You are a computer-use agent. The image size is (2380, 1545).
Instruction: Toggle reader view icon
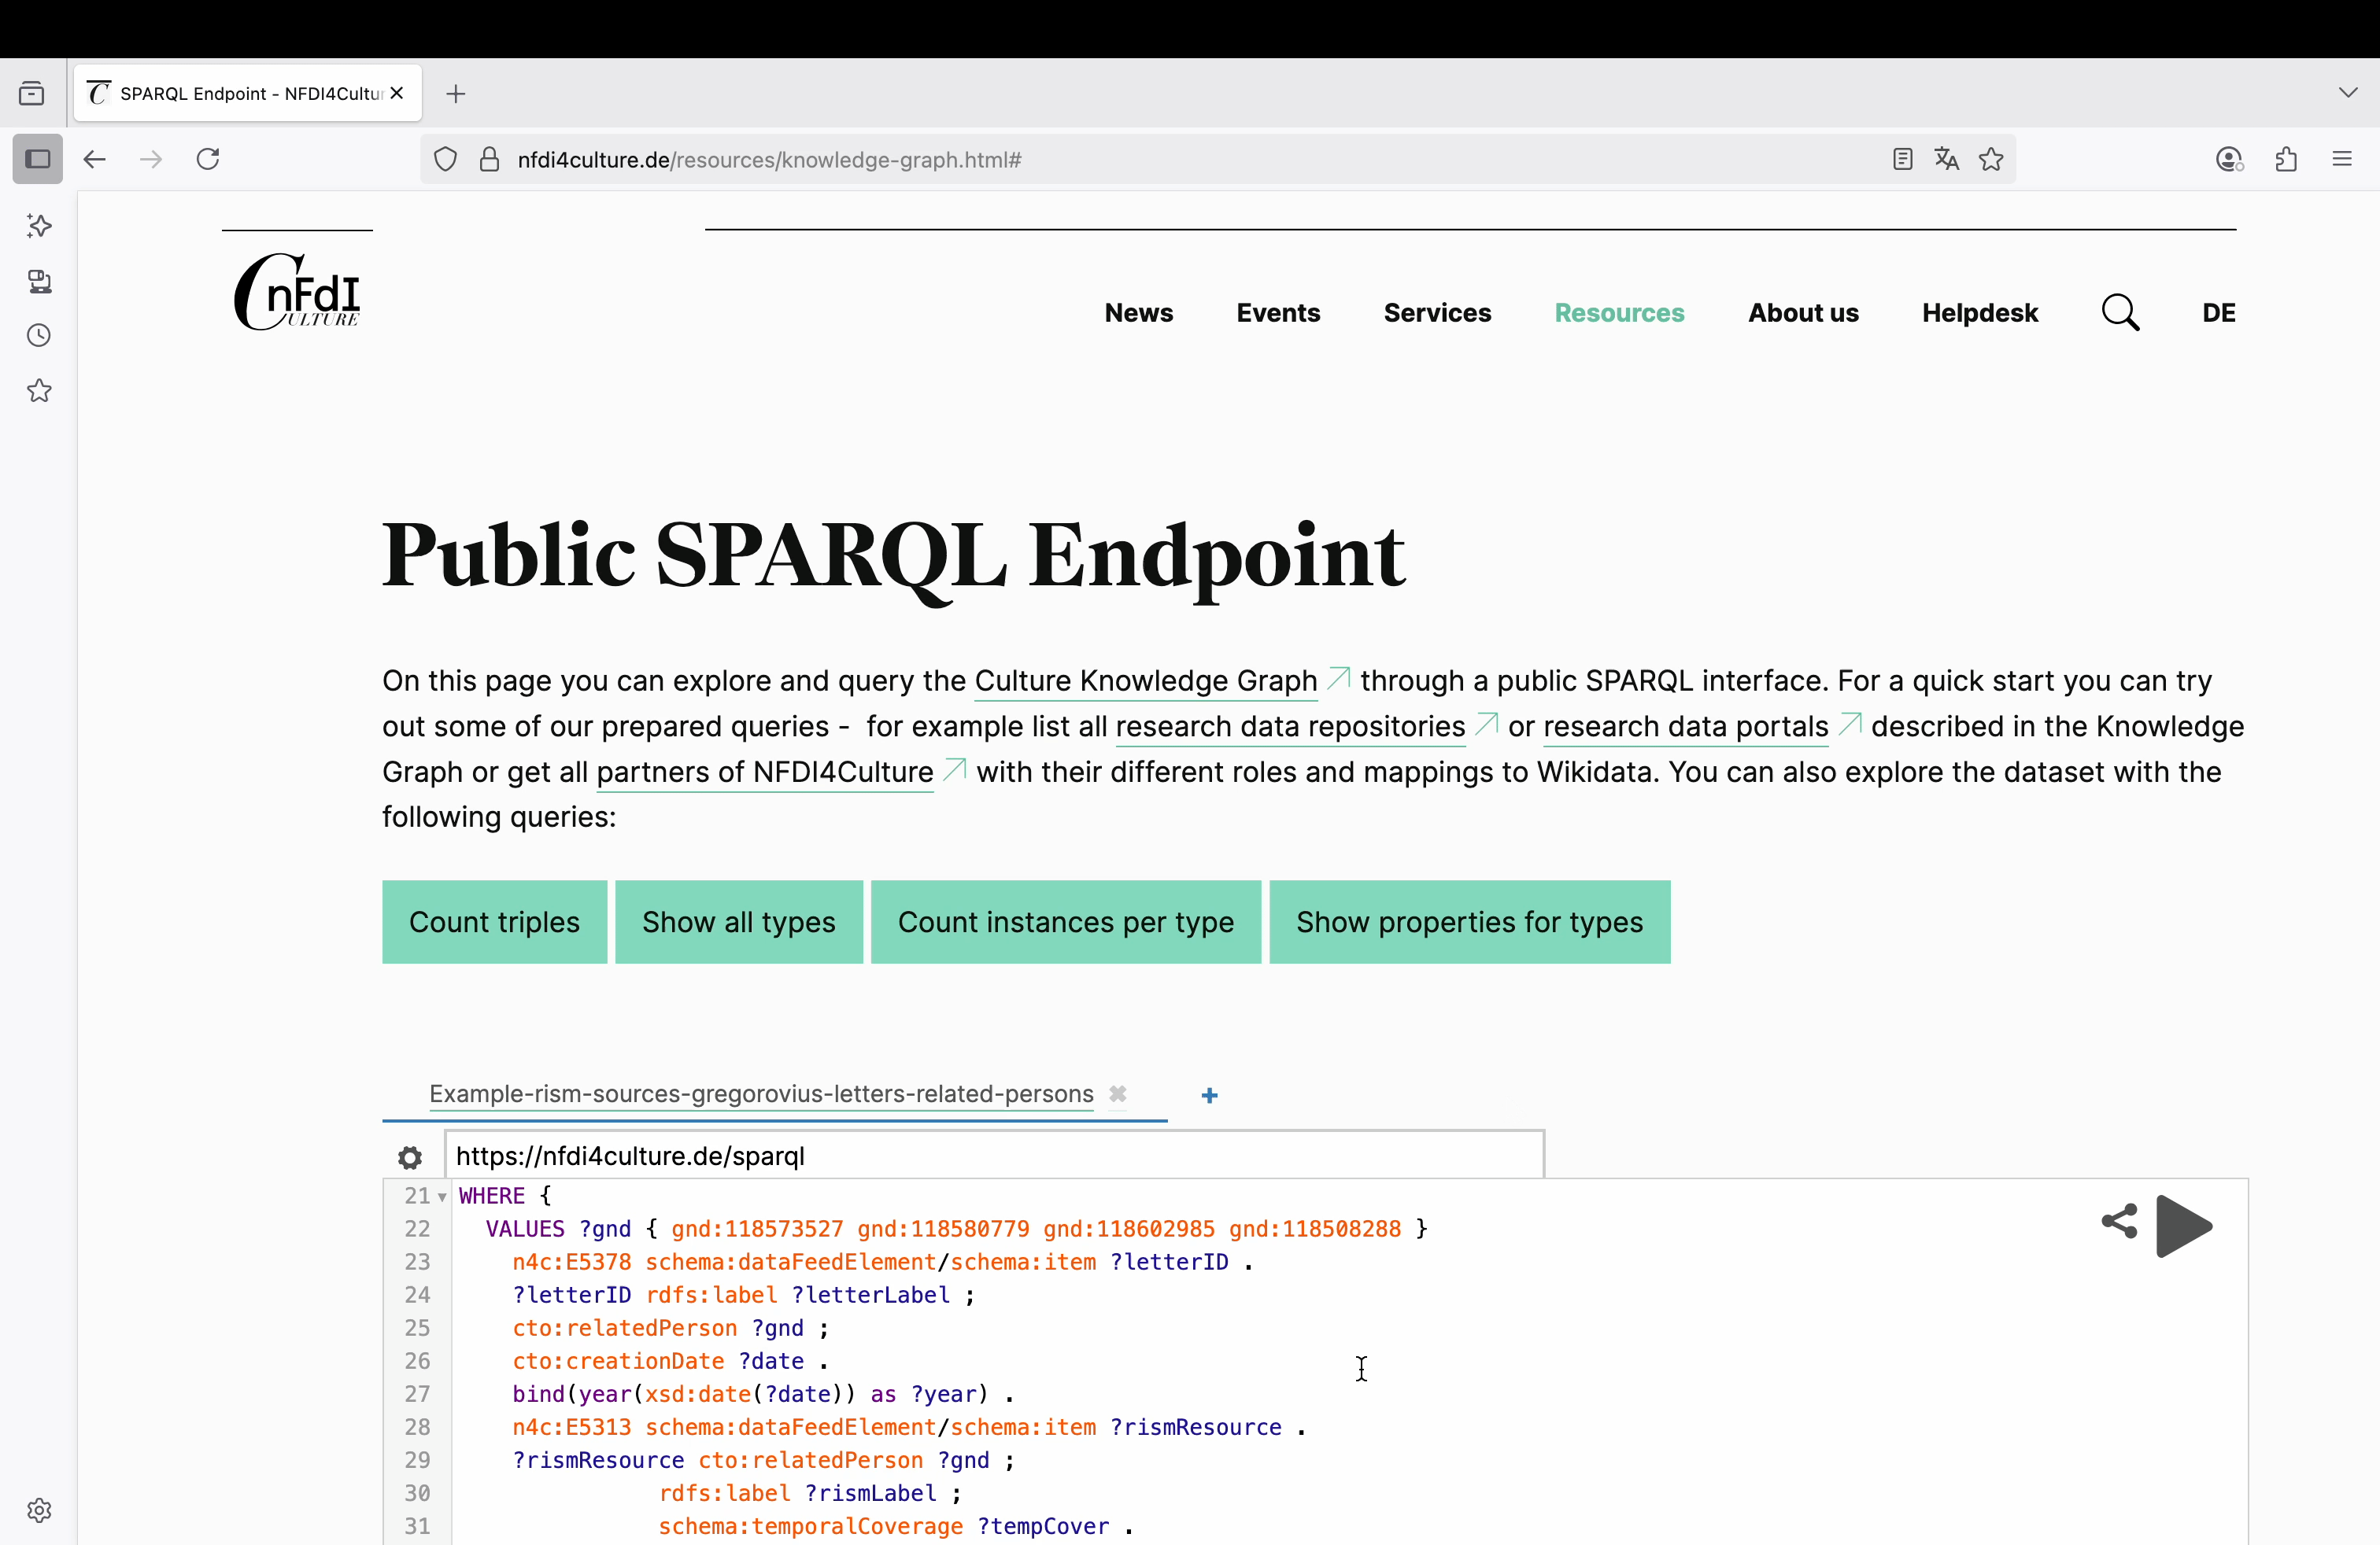1902,159
